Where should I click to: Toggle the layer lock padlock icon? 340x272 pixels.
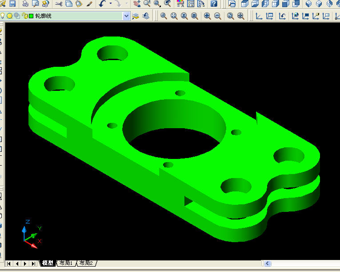pyautogui.click(x=25, y=16)
